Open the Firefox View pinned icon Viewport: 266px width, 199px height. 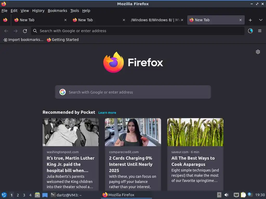pyautogui.click(x=5, y=20)
